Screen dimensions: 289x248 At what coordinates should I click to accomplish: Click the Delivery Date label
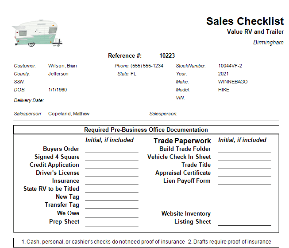pyautogui.click(x=29, y=100)
